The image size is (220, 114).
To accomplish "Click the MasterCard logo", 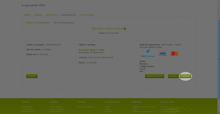I will pos(174,54).
